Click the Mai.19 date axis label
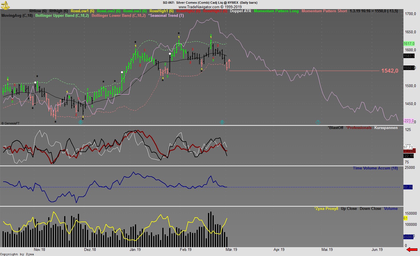This screenshot has height=256, width=420. tap(327, 250)
